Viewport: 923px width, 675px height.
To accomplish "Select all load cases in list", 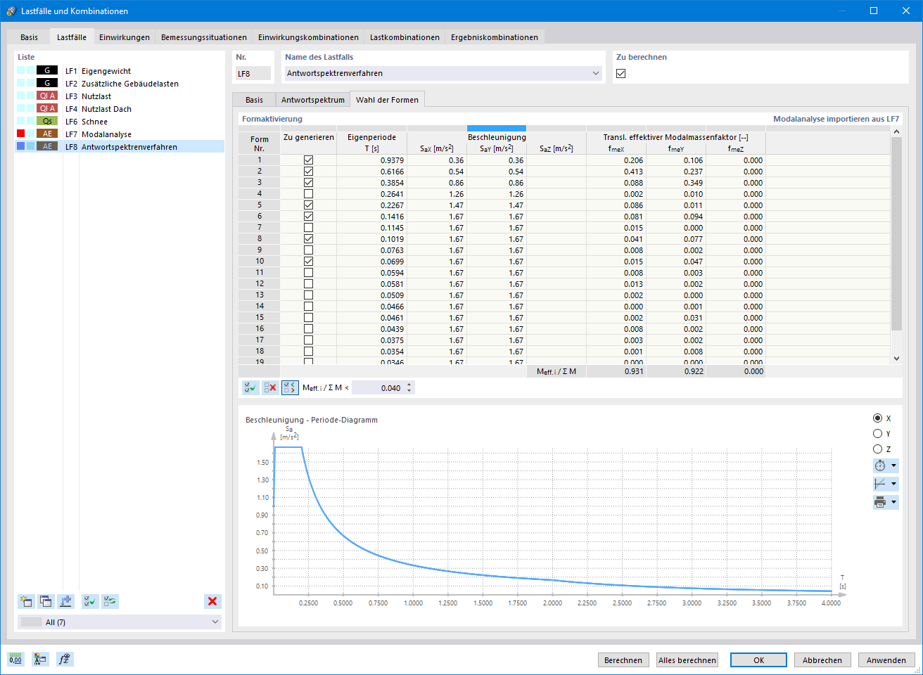I will coord(90,601).
